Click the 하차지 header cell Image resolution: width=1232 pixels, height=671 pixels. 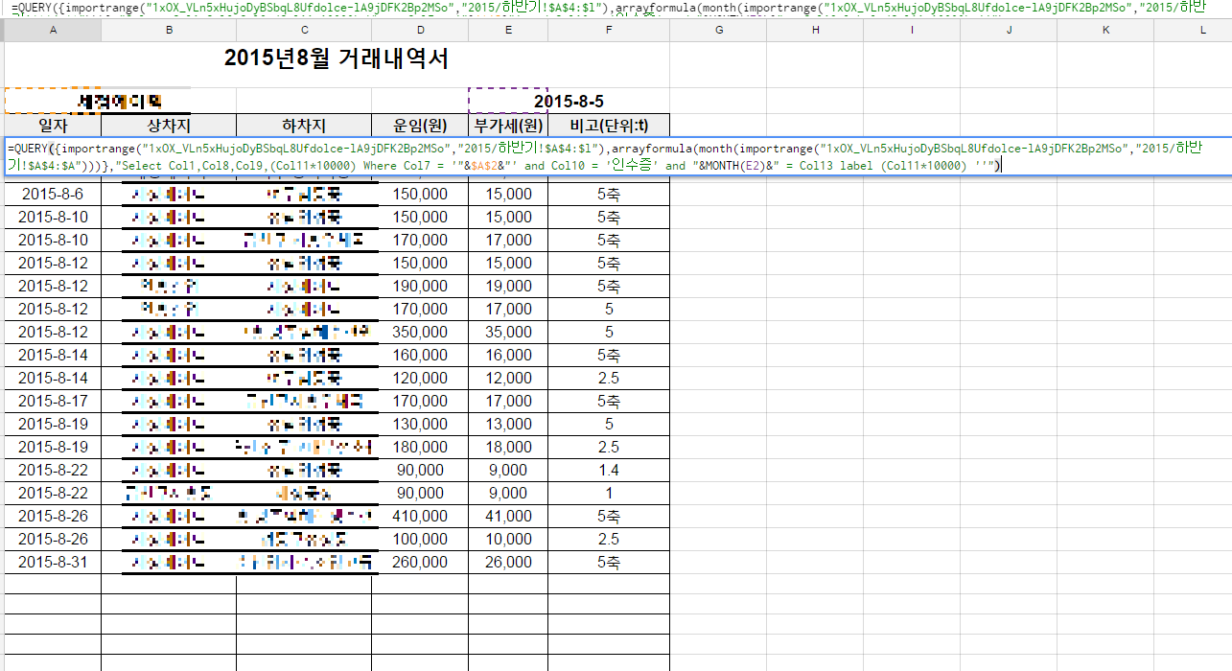(304, 126)
